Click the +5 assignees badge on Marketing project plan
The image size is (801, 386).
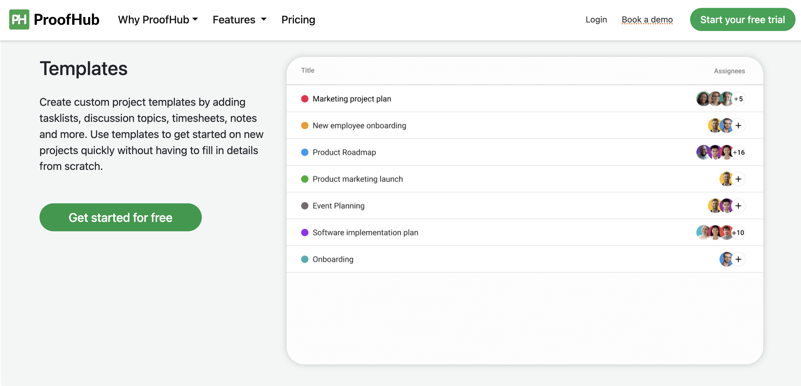coord(738,99)
